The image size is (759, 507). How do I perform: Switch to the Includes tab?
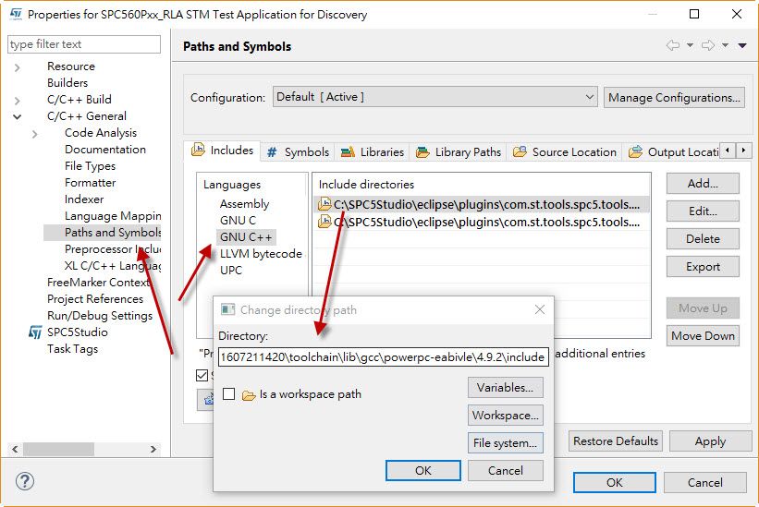tap(223, 151)
